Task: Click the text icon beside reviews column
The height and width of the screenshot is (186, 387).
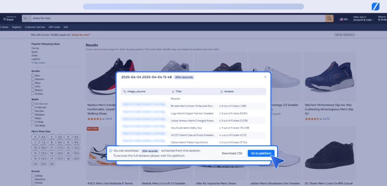Action: (221, 91)
